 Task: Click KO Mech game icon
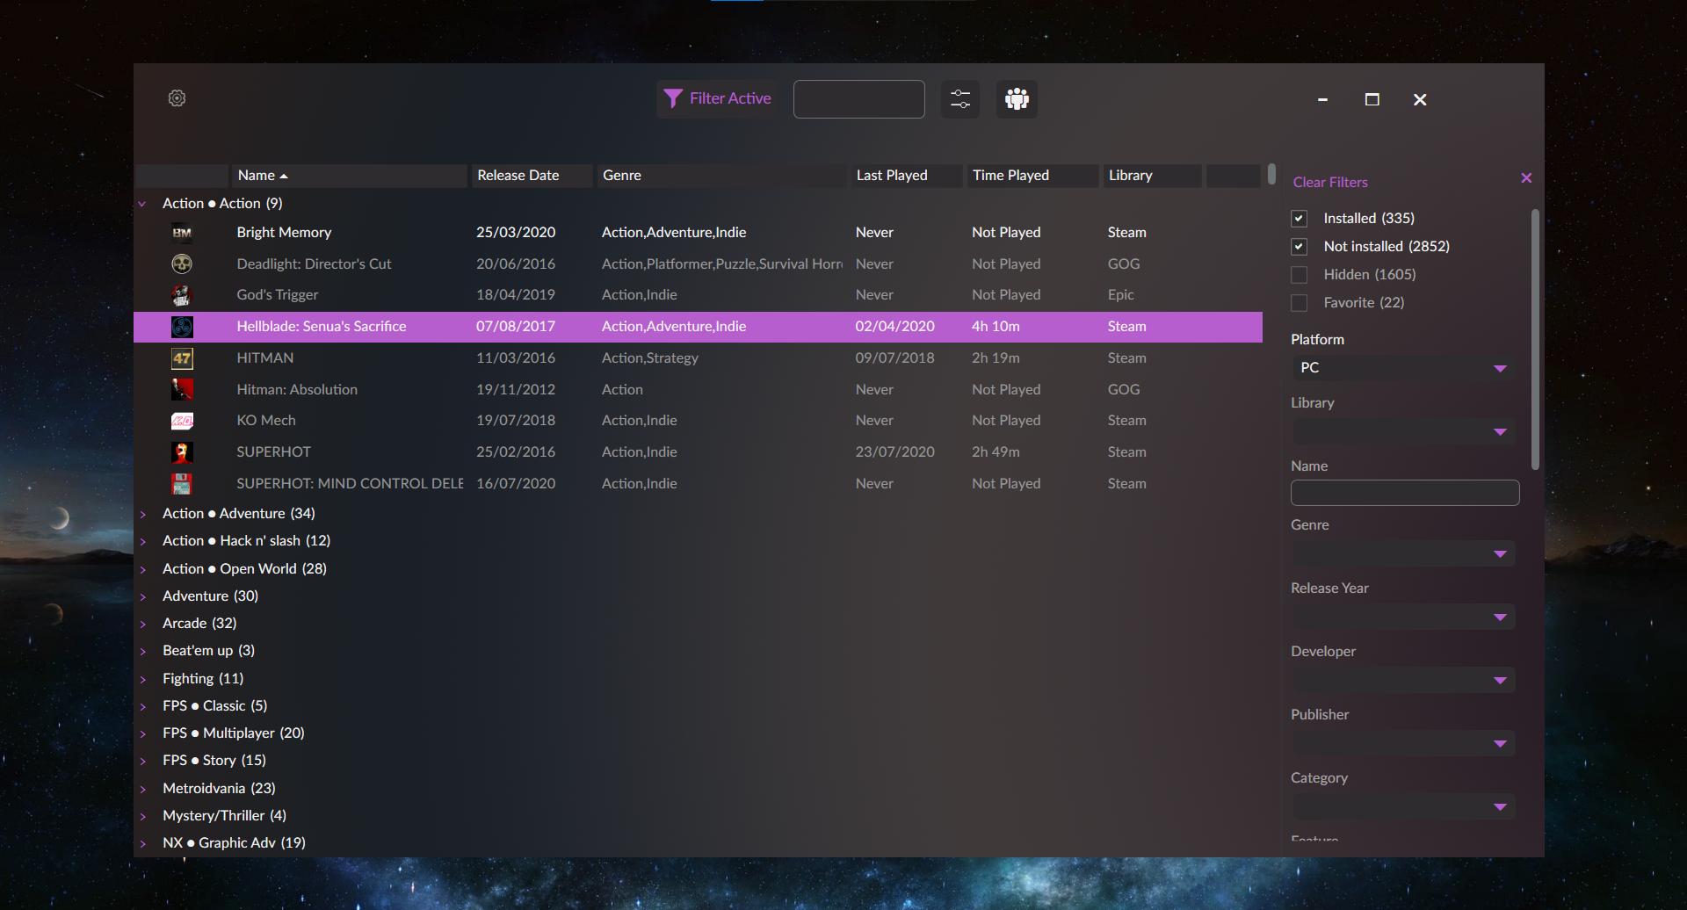[x=182, y=421]
